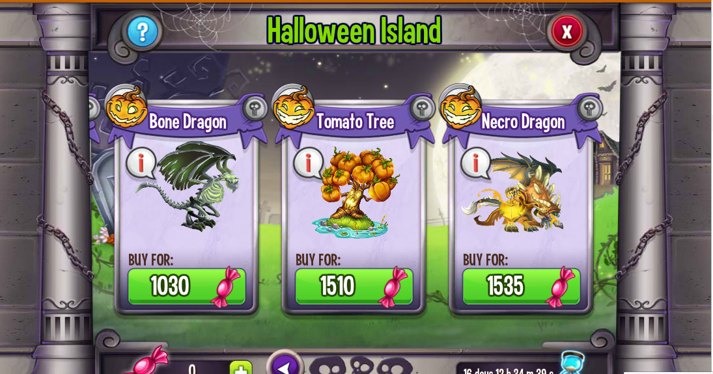
Task: Click the skull badge on Tomato Tree banner
Action: [x=422, y=108]
